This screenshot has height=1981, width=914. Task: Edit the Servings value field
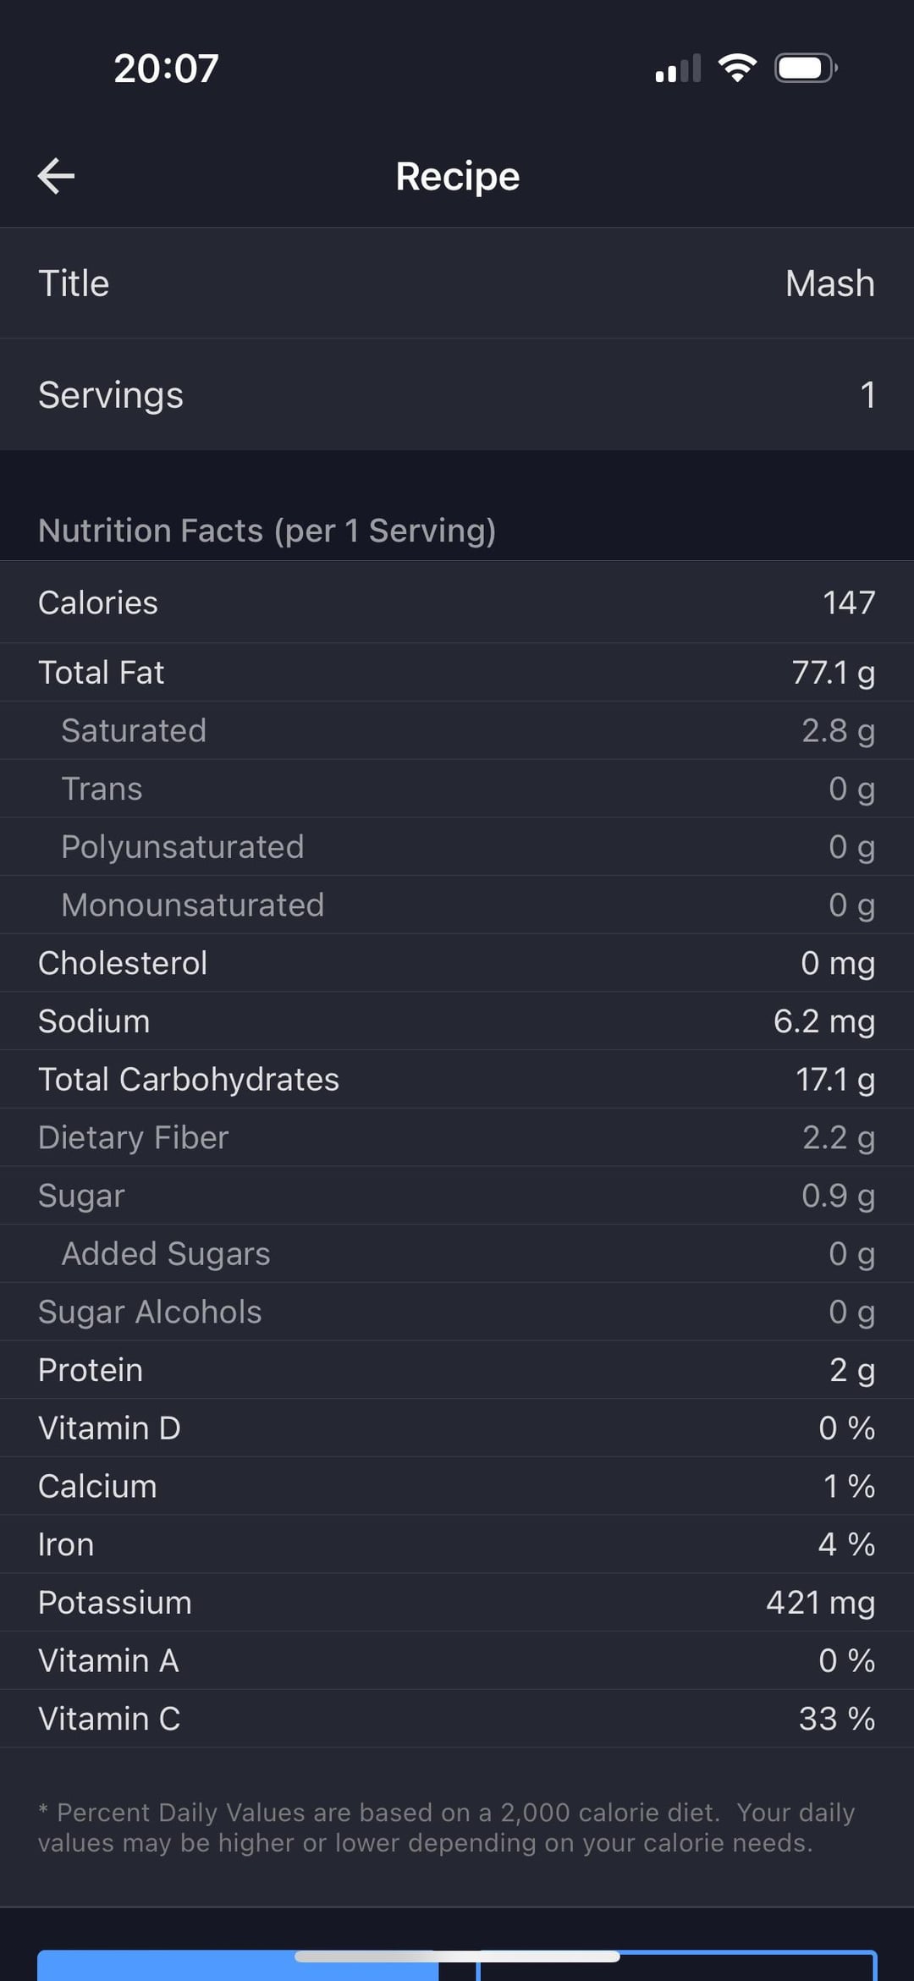coord(457,395)
